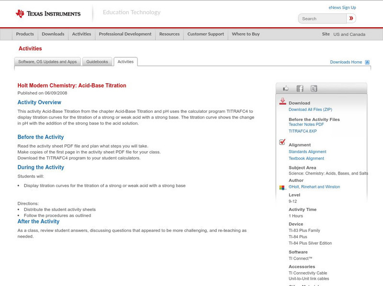
Task: Switch to Software, OS Updates and Apps tab
Action: [x=47, y=62]
